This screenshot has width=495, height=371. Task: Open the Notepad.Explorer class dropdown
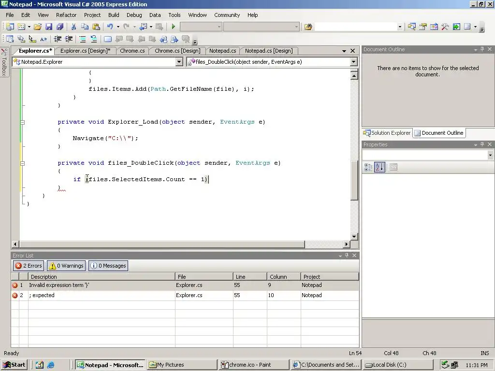coord(179,62)
